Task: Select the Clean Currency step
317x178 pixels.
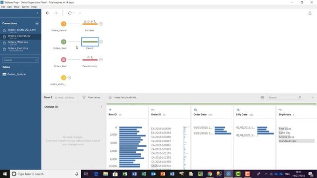Action: click(x=90, y=59)
